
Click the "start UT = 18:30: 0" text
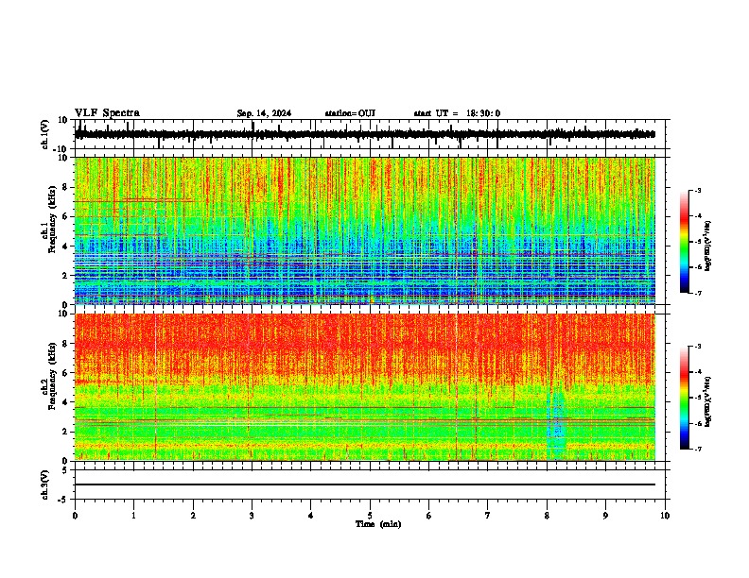pos(457,113)
